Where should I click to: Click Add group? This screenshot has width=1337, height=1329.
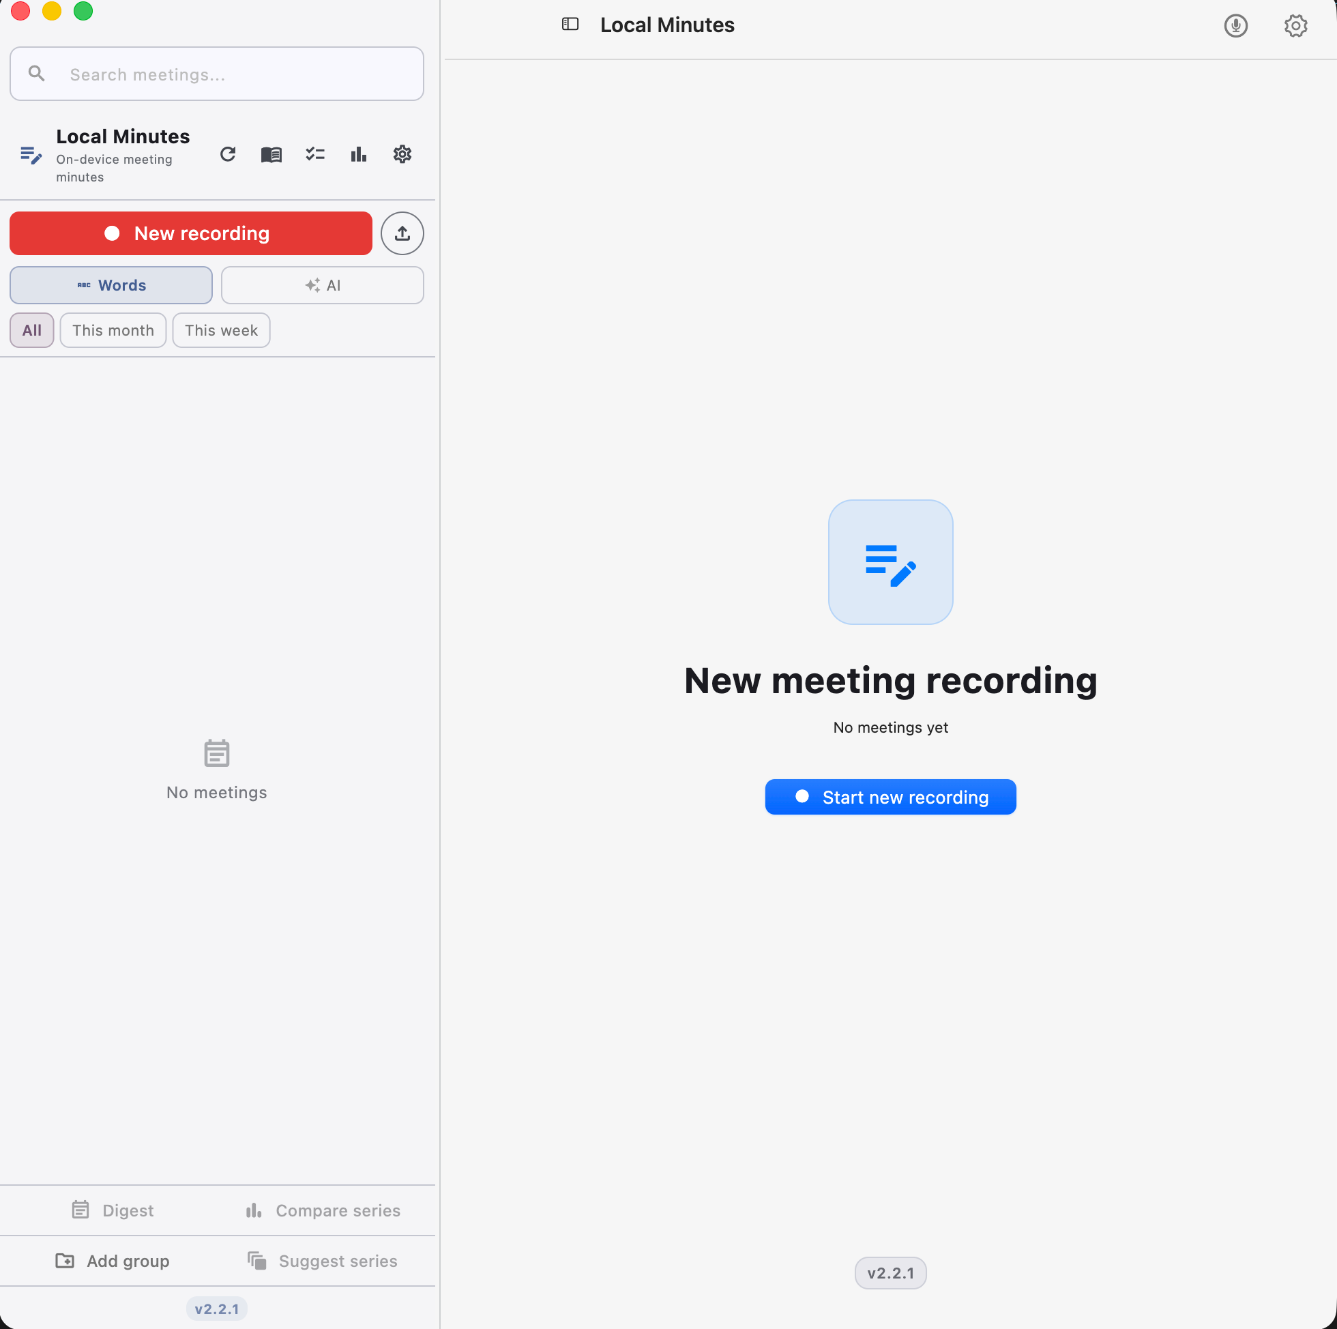point(113,1261)
